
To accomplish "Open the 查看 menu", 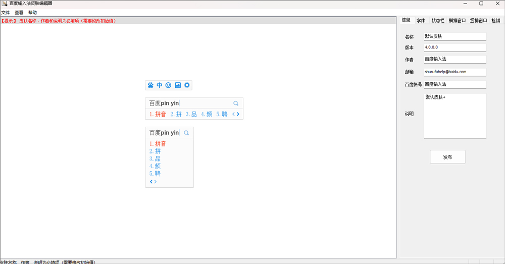I will click(19, 13).
